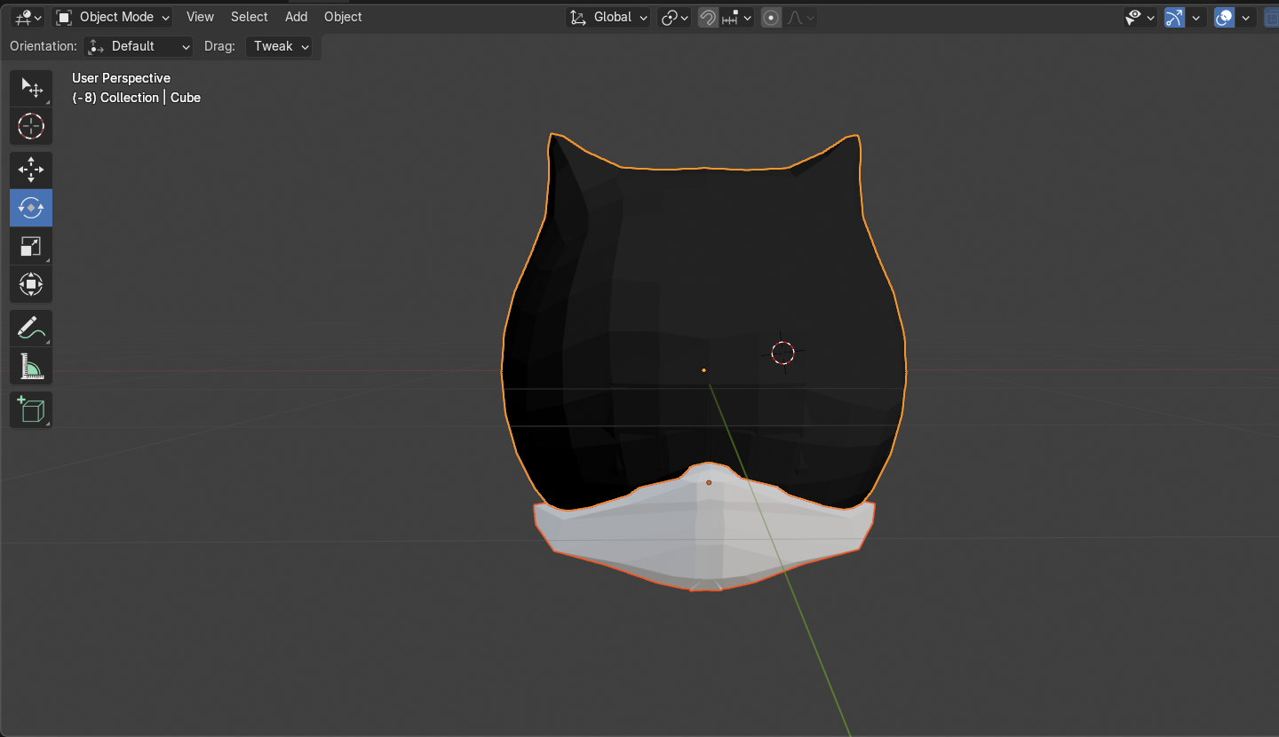This screenshot has width=1279, height=737.
Task: Activate the 3D Cursor tool
Action: coord(31,126)
